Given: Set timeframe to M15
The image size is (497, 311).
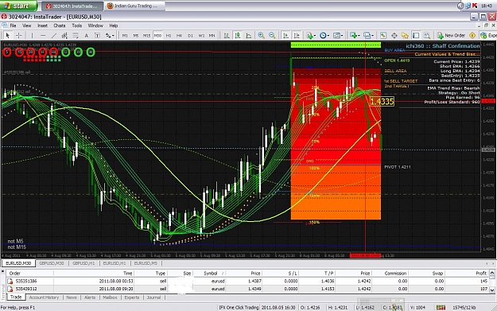Looking at the screenshot, I should [146, 36].
